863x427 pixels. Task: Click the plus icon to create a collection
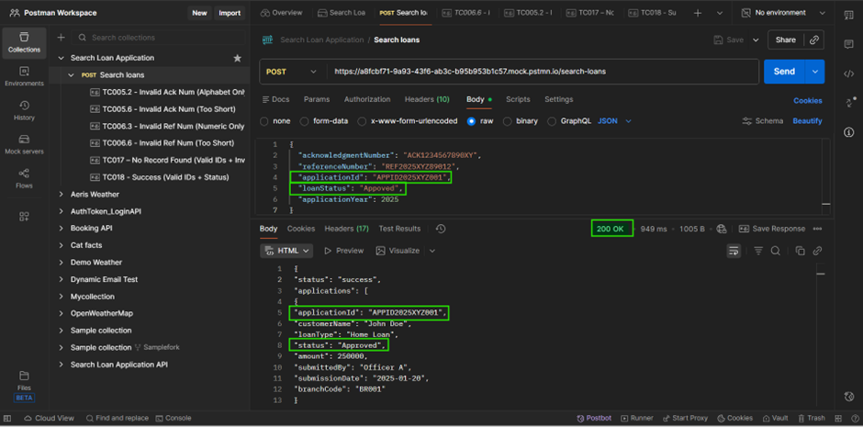(x=62, y=38)
